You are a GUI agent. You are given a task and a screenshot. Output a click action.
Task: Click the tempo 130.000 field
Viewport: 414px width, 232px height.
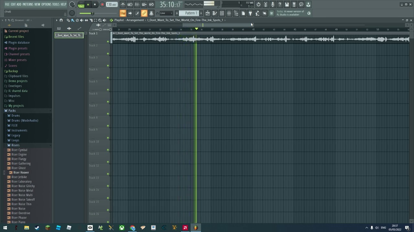[112, 5]
